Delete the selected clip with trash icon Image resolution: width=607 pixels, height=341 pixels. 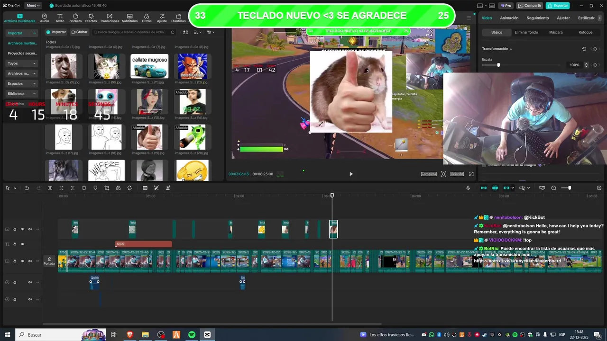click(84, 188)
